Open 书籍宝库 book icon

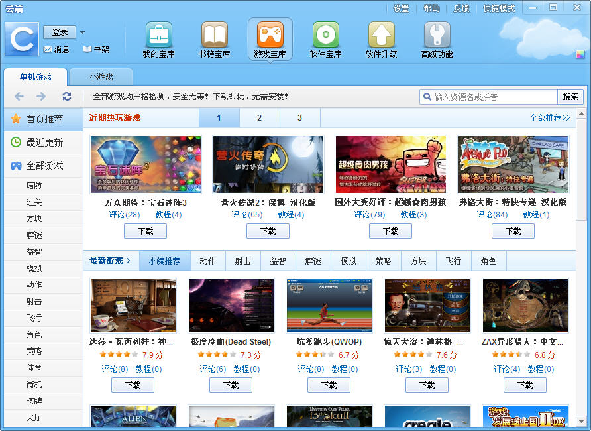214,35
